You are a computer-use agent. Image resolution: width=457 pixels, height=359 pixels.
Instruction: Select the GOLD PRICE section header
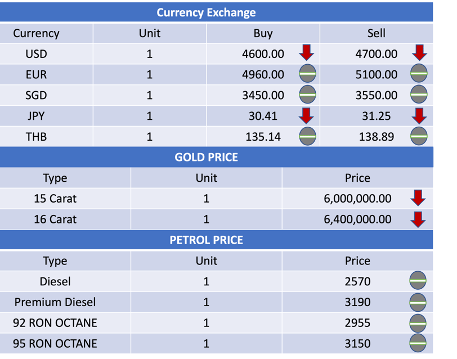pos(206,157)
